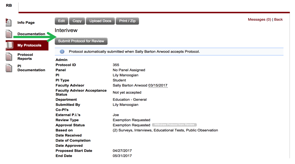Click the My Protocols book icon
Screen dimensions: 295x164
9,45
